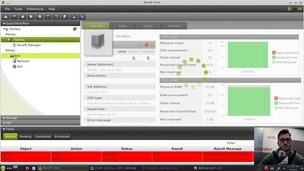Select the Completed tasks tab
This screenshot has width=304, height=171.
click(43, 136)
